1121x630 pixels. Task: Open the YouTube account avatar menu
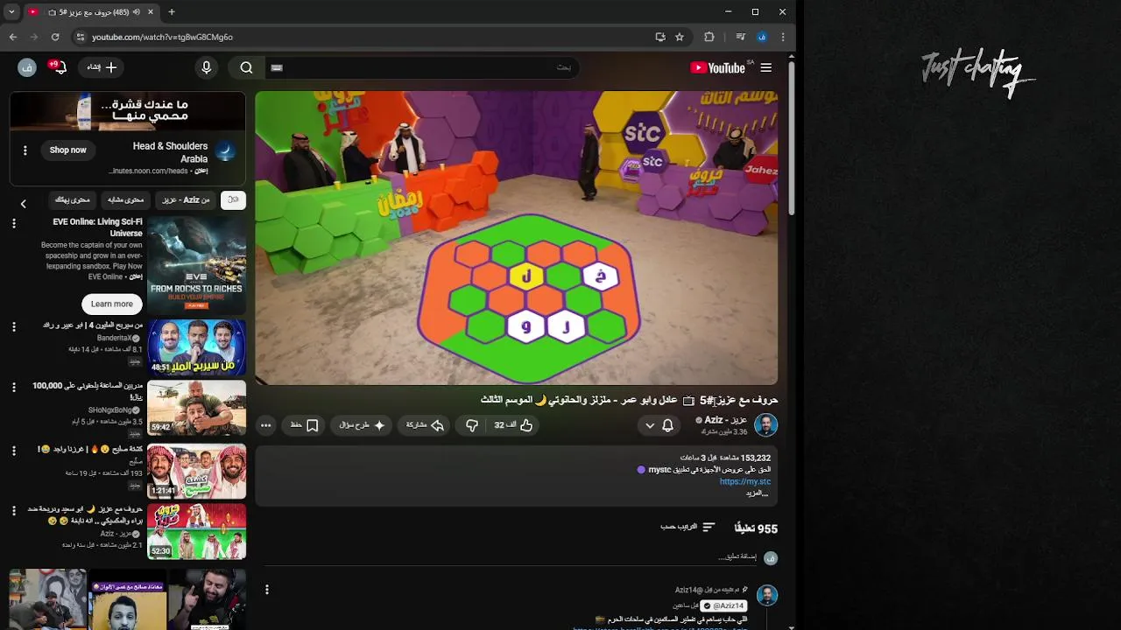click(x=27, y=67)
